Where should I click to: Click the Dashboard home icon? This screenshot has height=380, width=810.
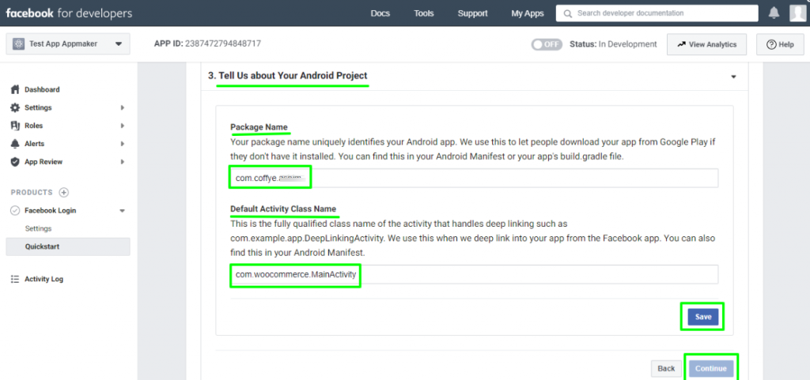pos(16,89)
